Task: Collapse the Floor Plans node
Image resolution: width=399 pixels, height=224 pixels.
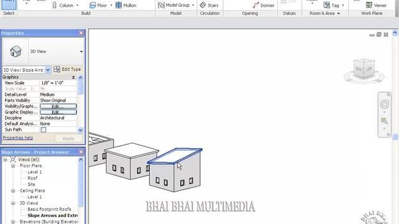Action: (13, 166)
